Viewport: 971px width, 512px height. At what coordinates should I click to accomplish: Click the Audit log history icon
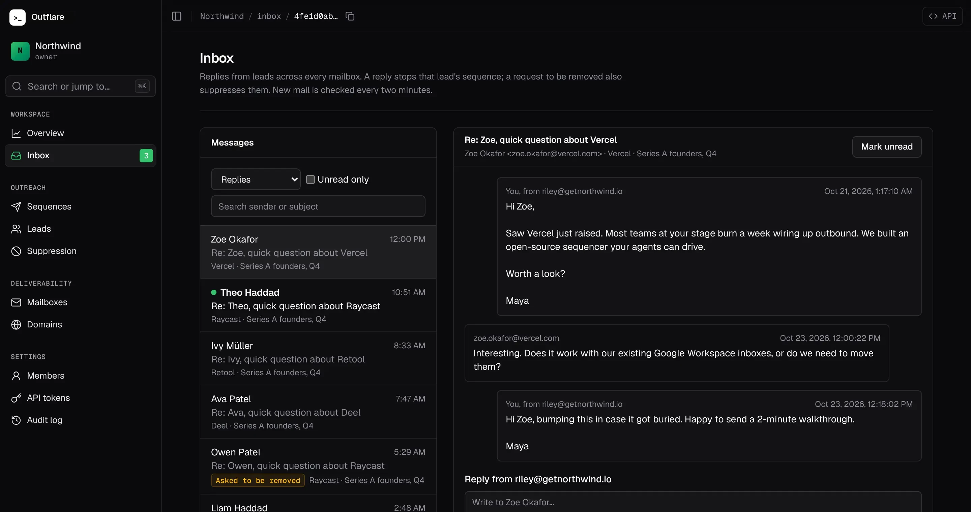point(16,420)
